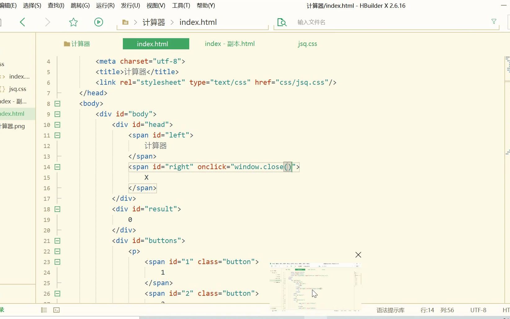Collapse the span id right code fold
The width and height of the screenshot is (510, 319).
57,167
